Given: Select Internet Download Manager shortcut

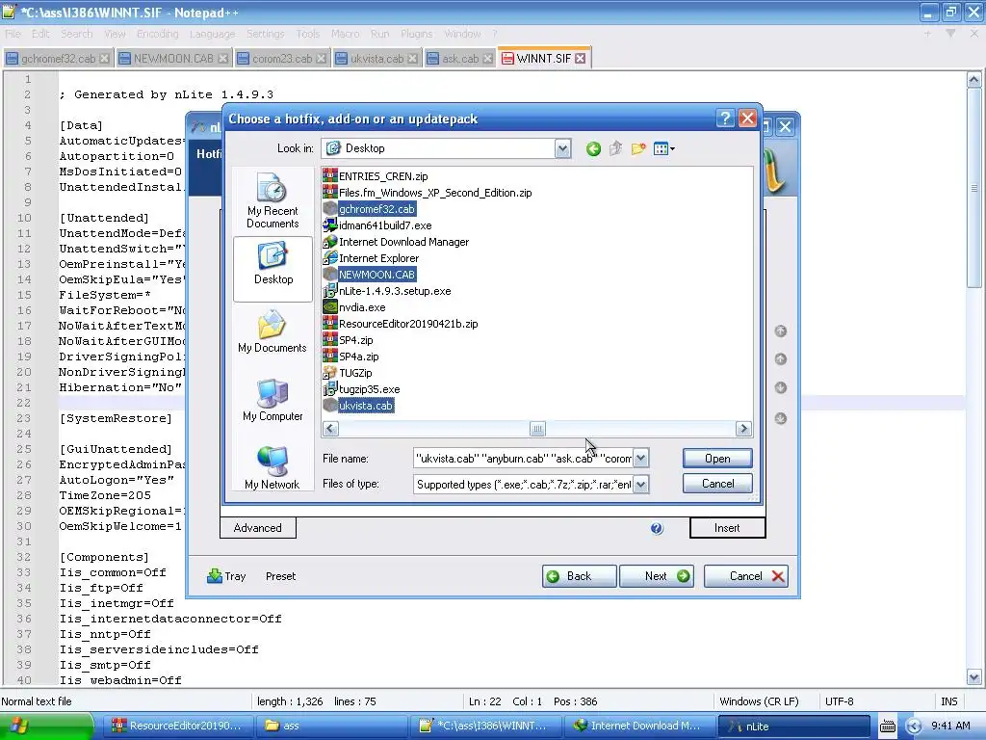Looking at the screenshot, I should 396,242.
